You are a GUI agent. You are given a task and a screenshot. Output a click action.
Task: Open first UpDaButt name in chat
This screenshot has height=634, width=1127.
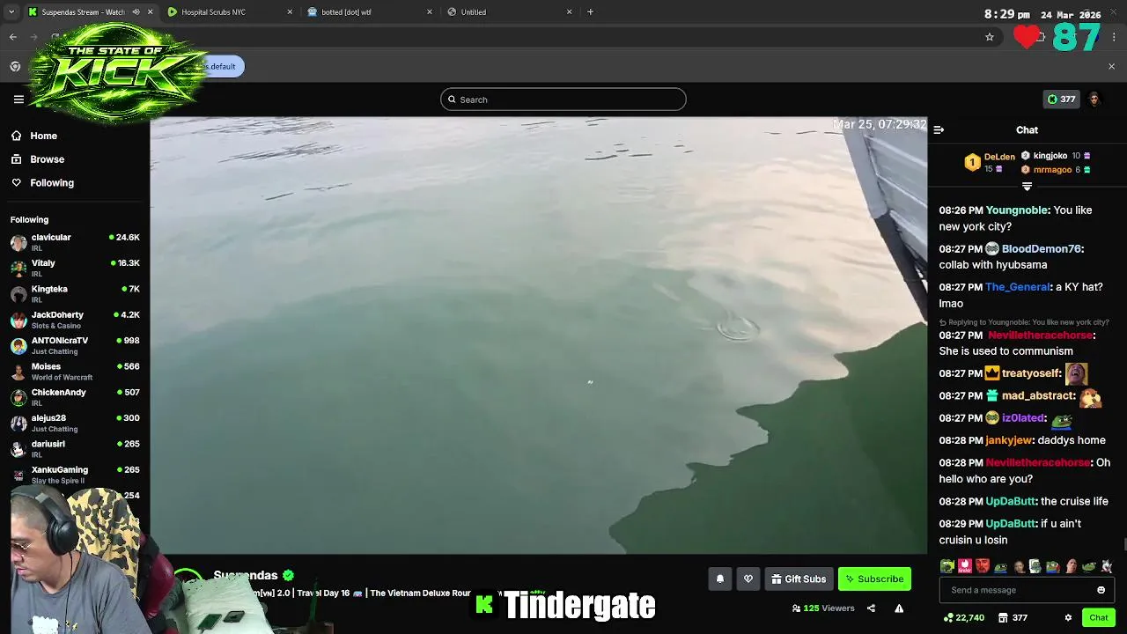(1010, 502)
